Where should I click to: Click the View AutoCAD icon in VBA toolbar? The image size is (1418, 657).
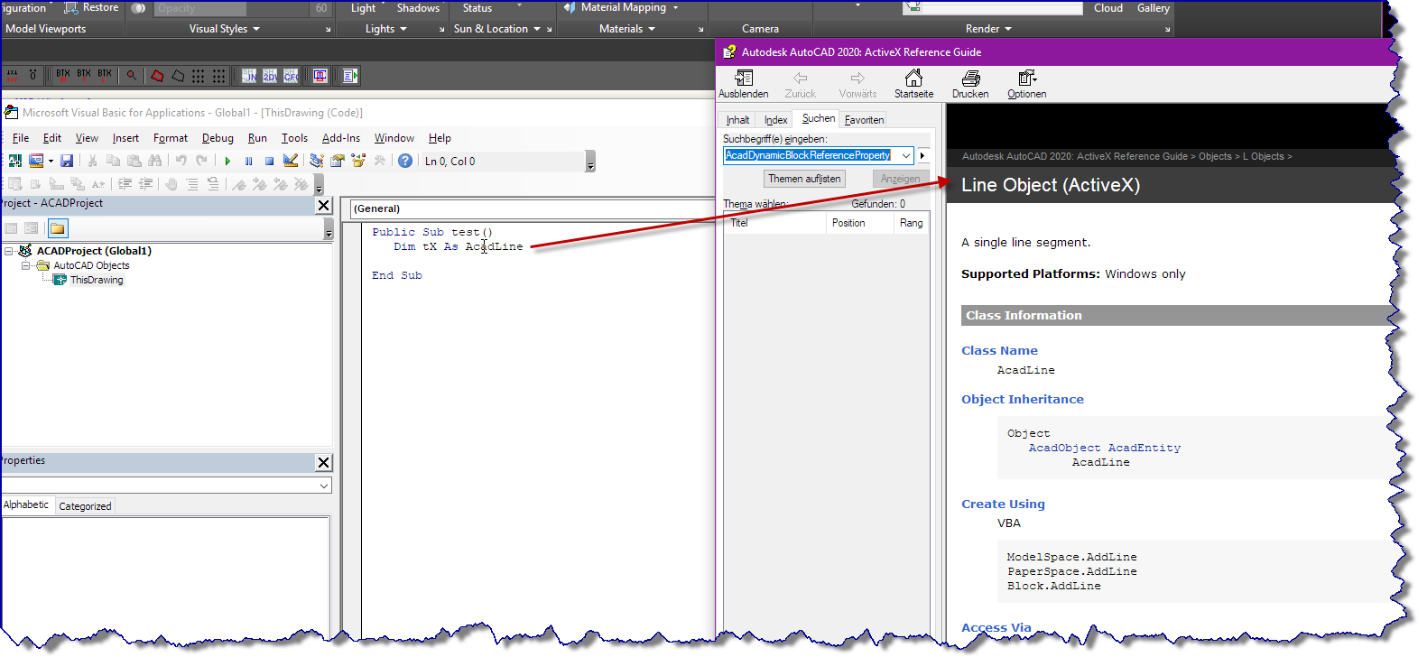click(x=14, y=161)
